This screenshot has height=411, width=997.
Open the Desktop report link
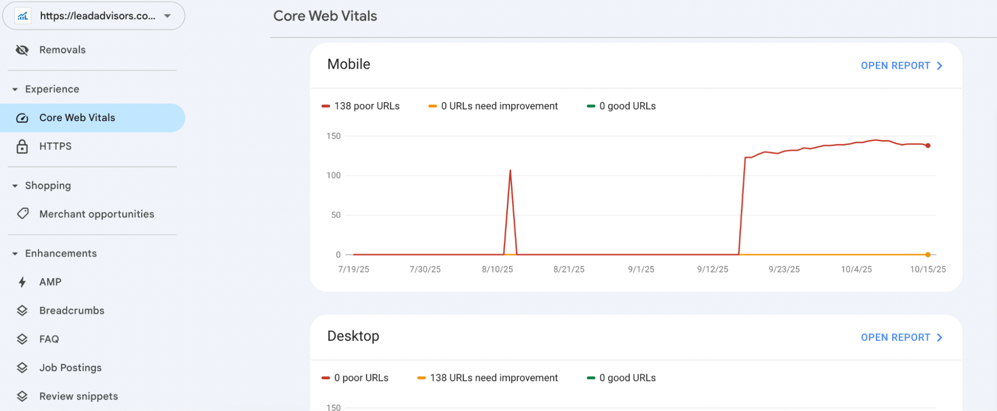click(901, 338)
